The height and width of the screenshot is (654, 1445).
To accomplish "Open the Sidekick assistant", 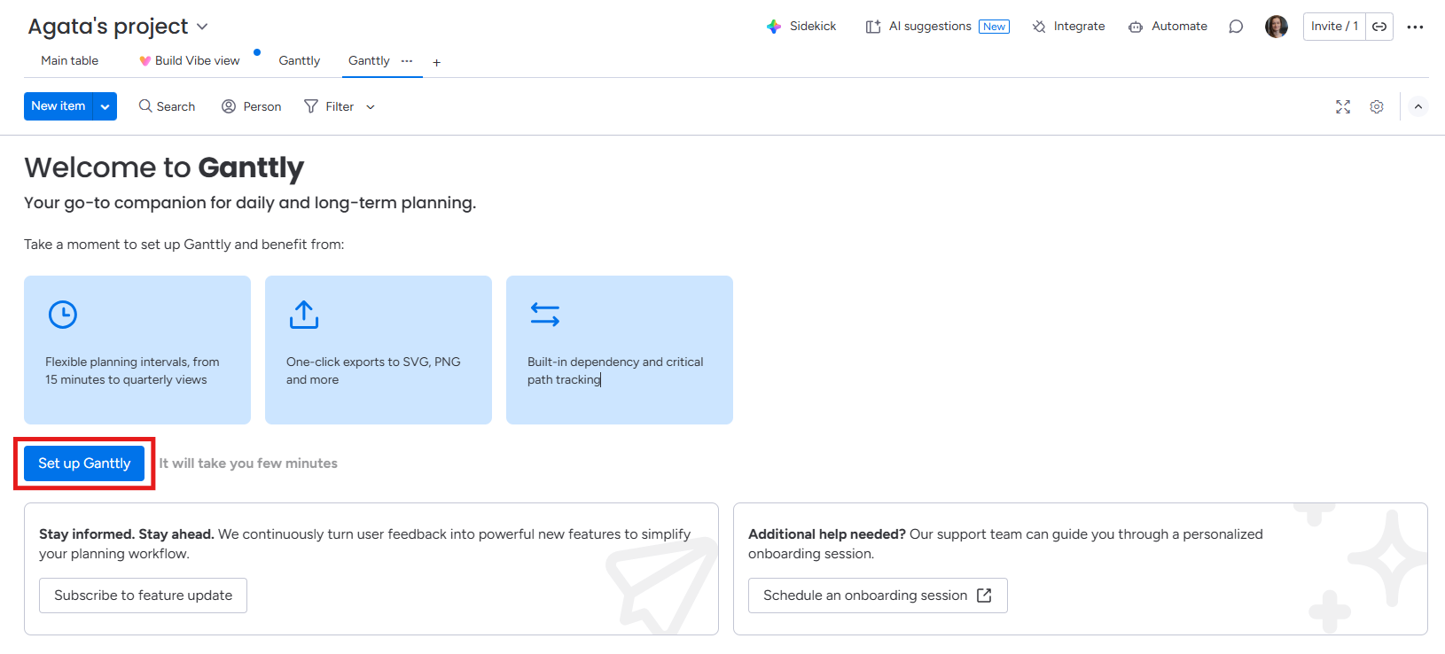I will (801, 27).
